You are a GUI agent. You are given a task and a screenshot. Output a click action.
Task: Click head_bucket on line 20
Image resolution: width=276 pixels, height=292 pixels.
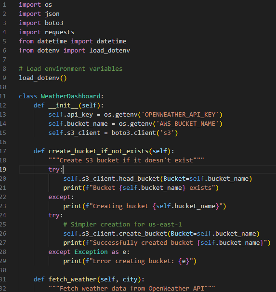pos(139,178)
